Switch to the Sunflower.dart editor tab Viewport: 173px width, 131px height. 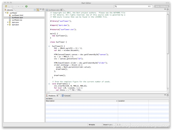pyautogui.click(x=54, y=10)
